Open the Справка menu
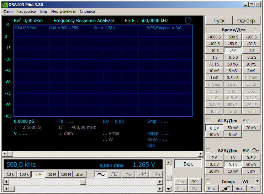264x194 pixels. 88,11
